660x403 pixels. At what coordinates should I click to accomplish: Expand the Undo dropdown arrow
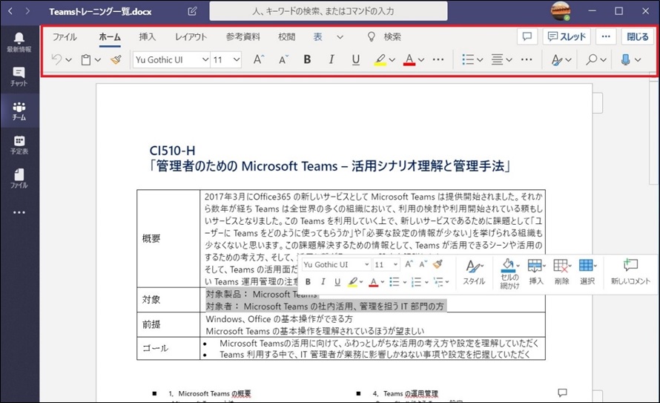click(69, 60)
